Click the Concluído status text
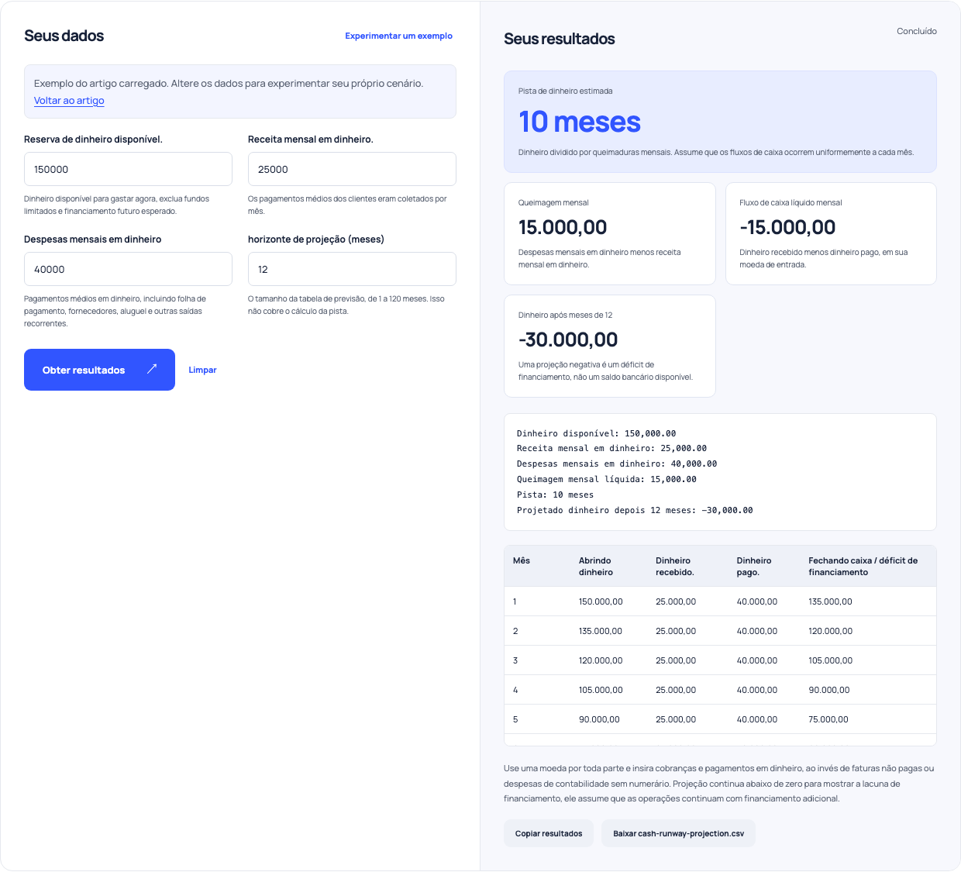Viewport: 961px width, 872px height. [917, 31]
